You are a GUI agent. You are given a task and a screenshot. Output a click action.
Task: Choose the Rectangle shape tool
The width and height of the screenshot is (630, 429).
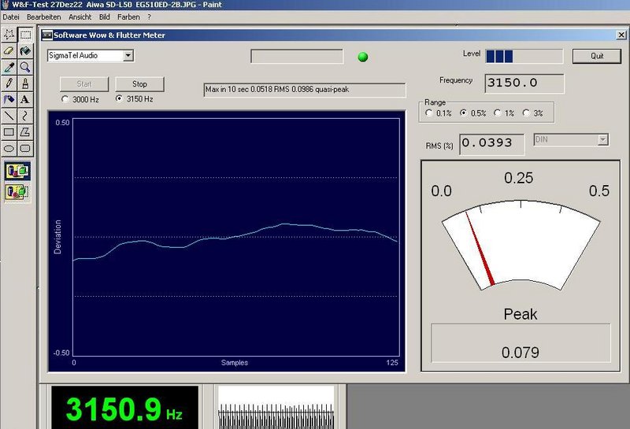click(x=9, y=131)
